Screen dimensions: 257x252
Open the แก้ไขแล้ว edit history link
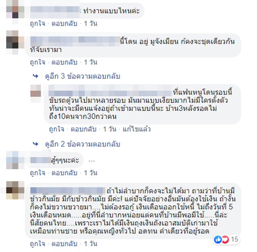pyautogui.click(x=137, y=129)
